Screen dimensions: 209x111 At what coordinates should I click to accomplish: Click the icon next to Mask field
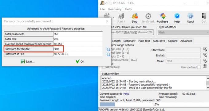click(205, 61)
